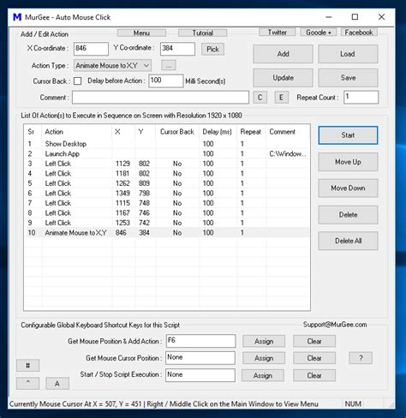Click the Support@MurGee.com text

coord(335,325)
